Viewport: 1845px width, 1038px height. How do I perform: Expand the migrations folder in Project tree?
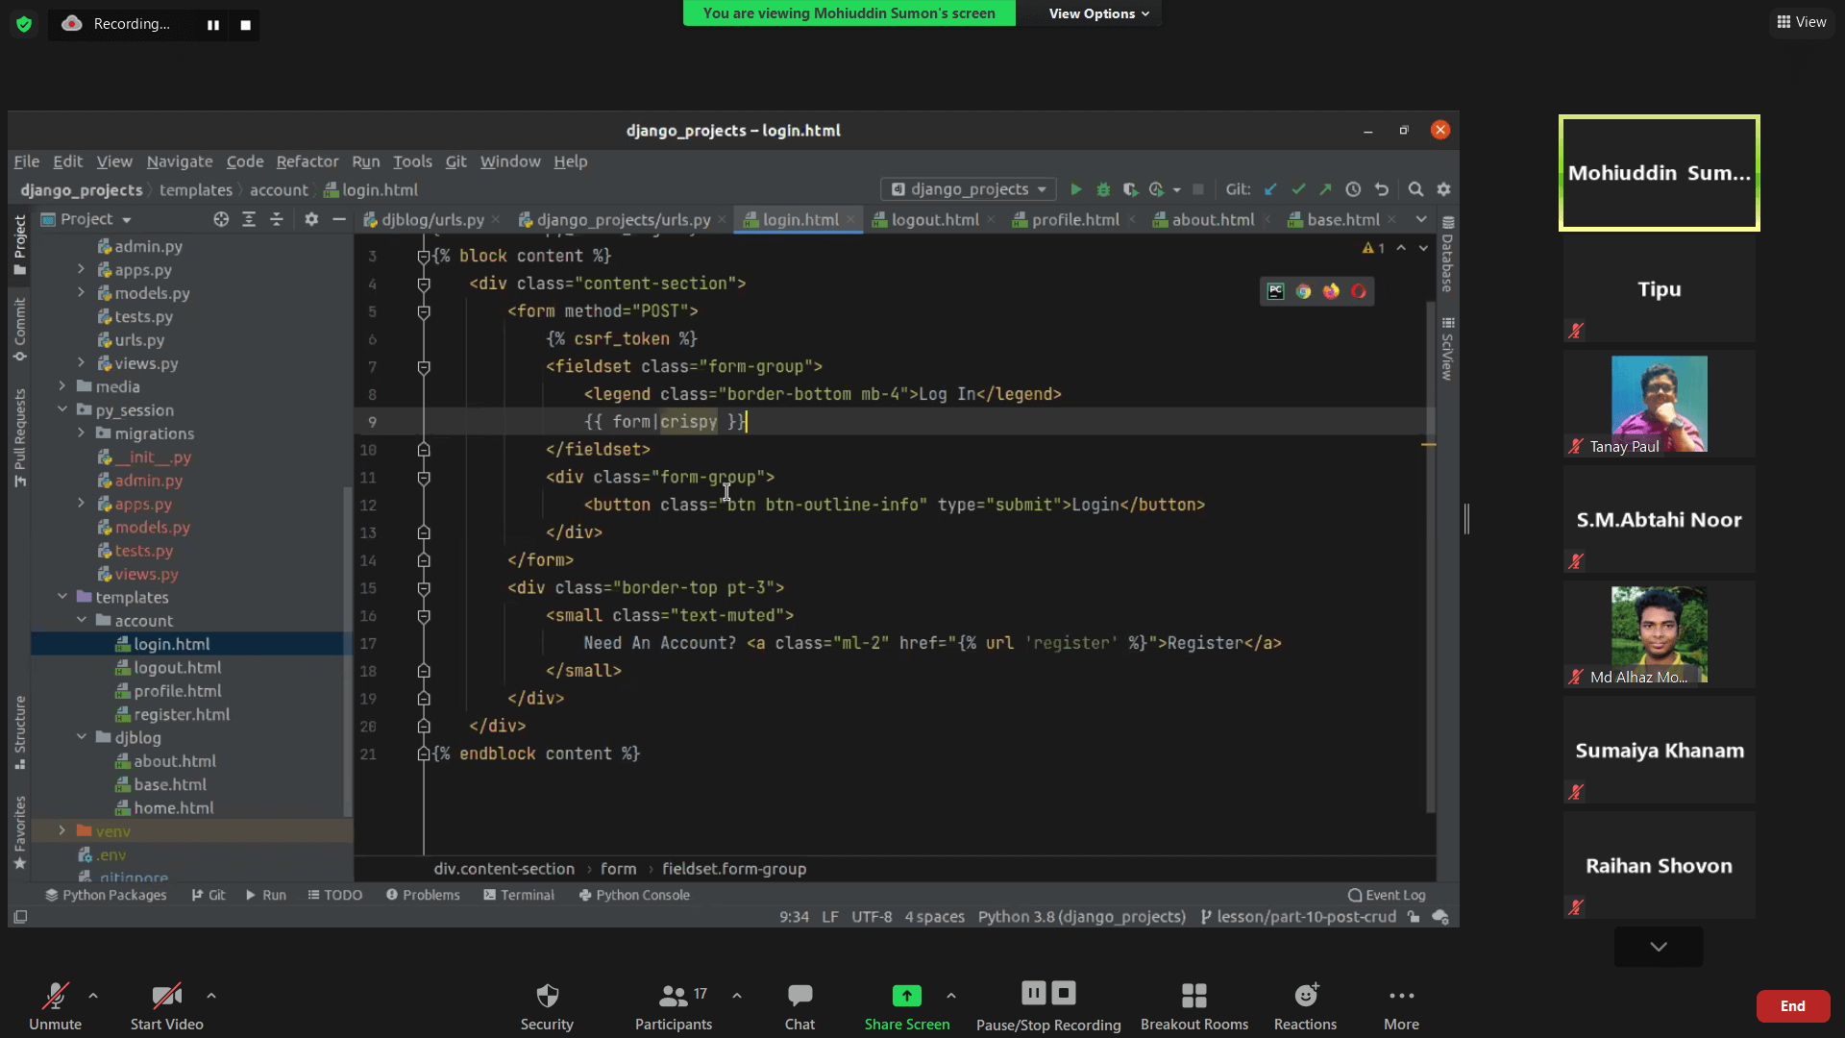83,433
